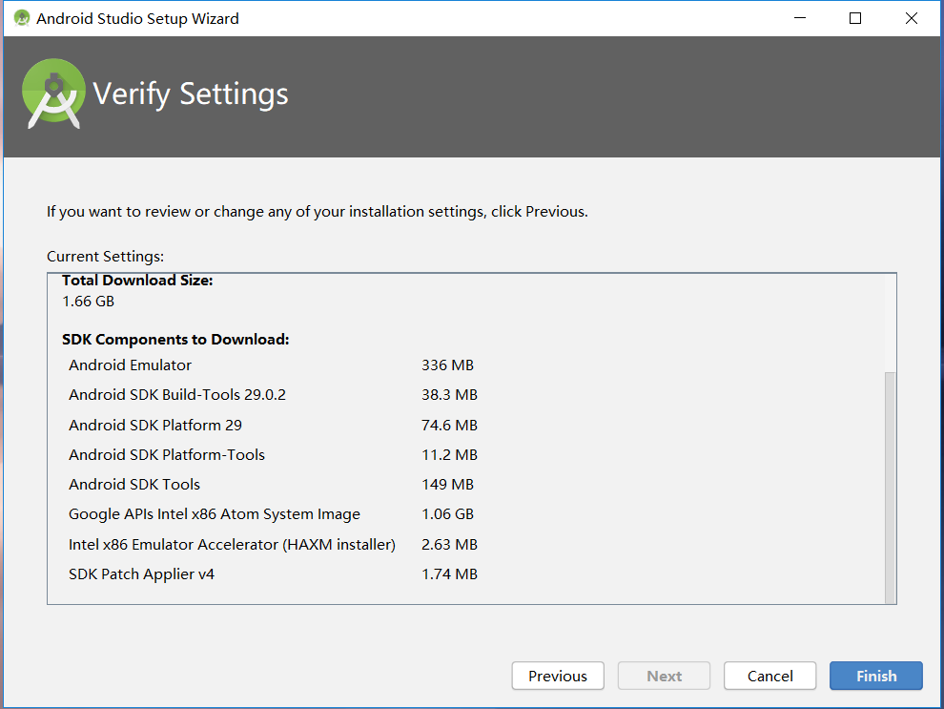
Task: Go back with the Previous button
Action: pyautogui.click(x=557, y=676)
